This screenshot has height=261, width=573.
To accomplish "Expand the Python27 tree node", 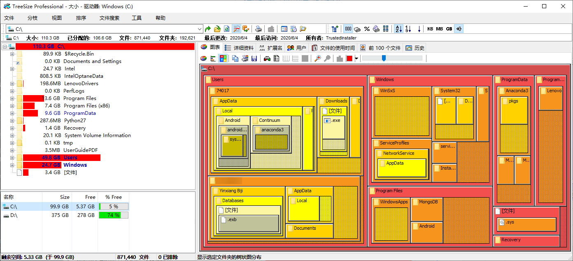I will [12, 121].
